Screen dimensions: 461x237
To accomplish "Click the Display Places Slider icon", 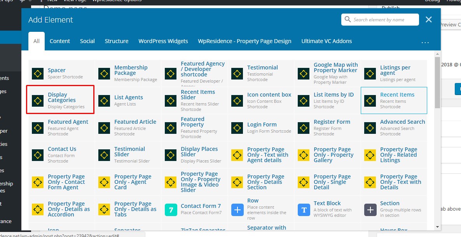I will (171, 155).
